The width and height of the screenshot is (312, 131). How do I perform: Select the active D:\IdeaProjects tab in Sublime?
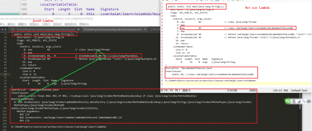pos(113,29)
